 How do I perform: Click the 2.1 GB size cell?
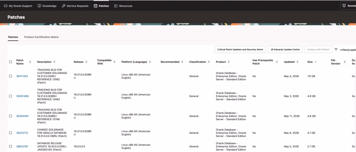[311, 146]
